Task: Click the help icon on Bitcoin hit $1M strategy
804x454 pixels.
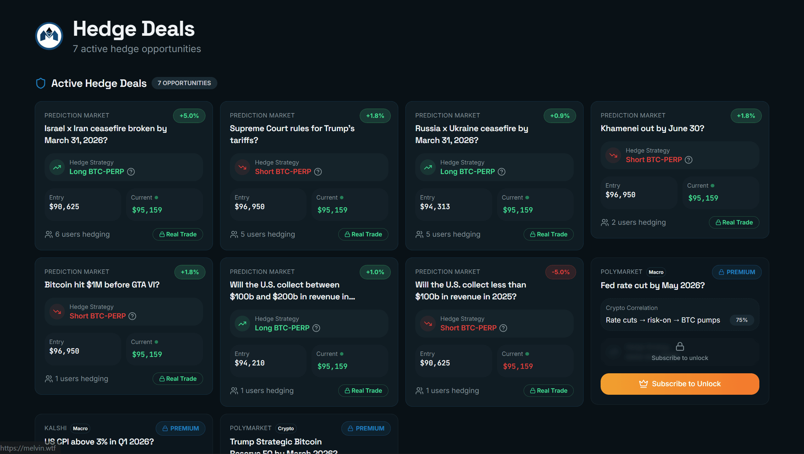Action: click(133, 316)
